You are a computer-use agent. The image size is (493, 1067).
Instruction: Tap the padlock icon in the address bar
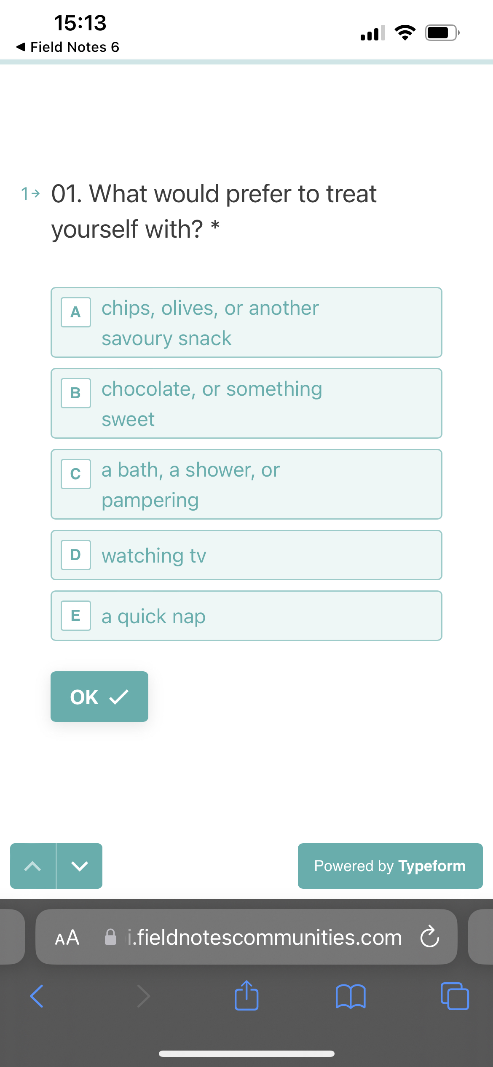click(110, 938)
